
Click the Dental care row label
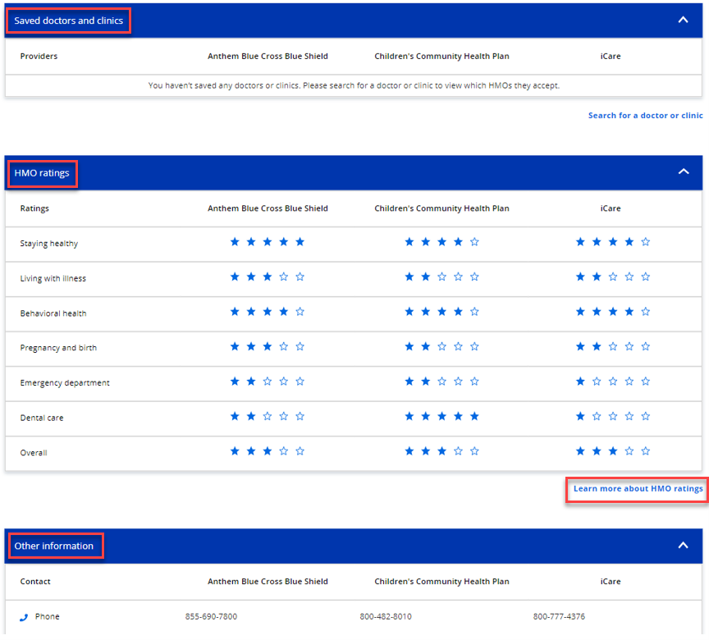tap(42, 418)
